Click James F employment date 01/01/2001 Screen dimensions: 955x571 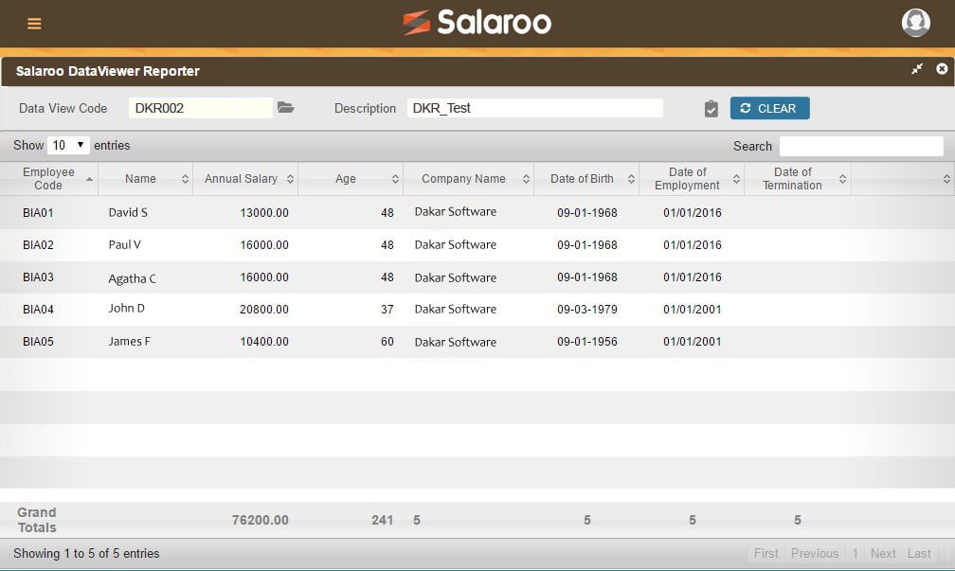pyautogui.click(x=693, y=342)
